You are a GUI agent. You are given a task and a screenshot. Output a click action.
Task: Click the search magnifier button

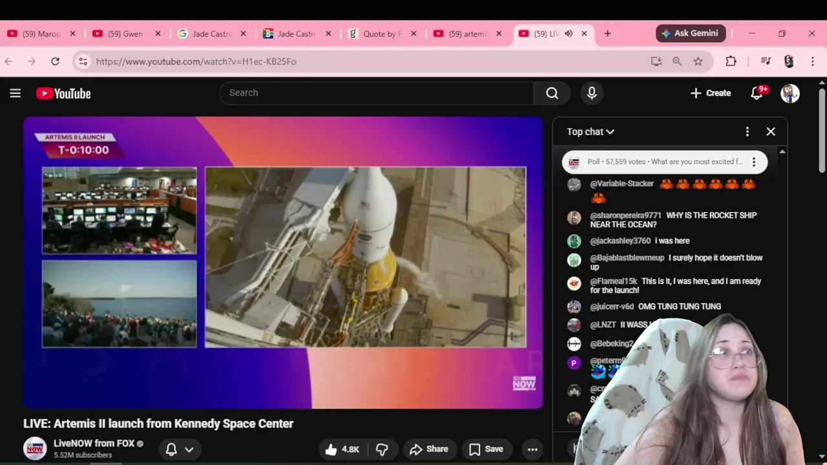[x=552, y=93]
